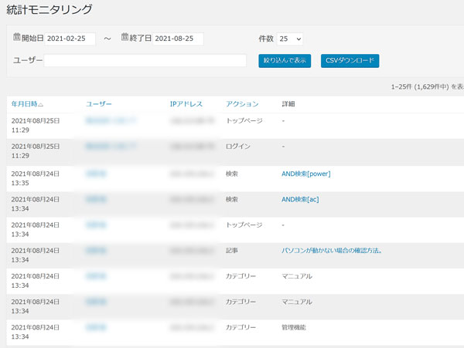Click the 管理機能 detail text
The image size is (464, 348).
click(294, 327)
